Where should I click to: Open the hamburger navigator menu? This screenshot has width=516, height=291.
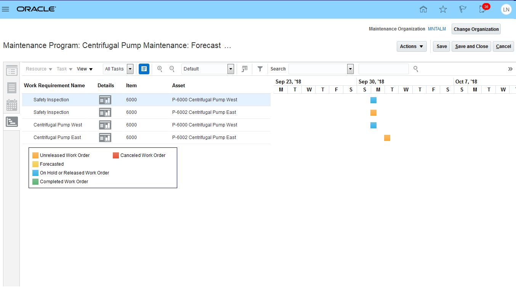tap(6, 9)
